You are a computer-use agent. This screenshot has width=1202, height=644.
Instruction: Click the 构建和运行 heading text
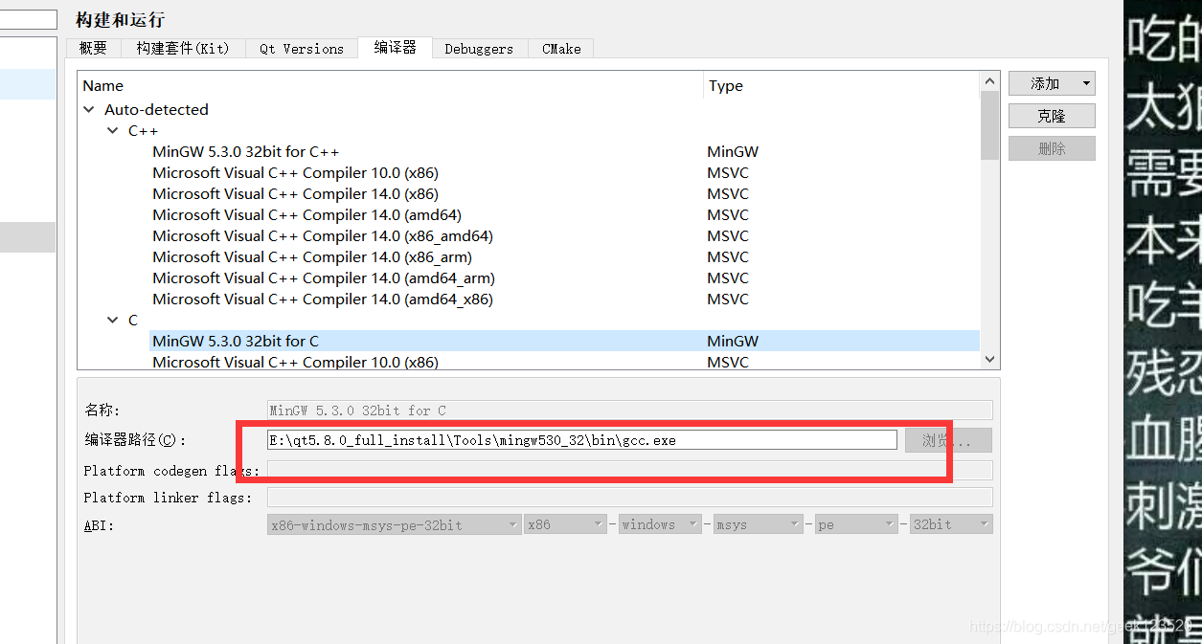[120, 19]
